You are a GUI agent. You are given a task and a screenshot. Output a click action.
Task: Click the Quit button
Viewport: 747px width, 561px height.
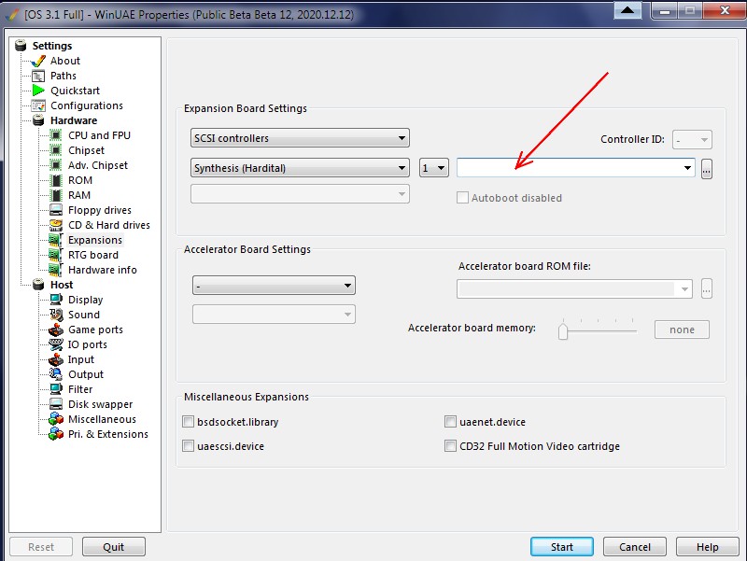(x=114, y=547)
